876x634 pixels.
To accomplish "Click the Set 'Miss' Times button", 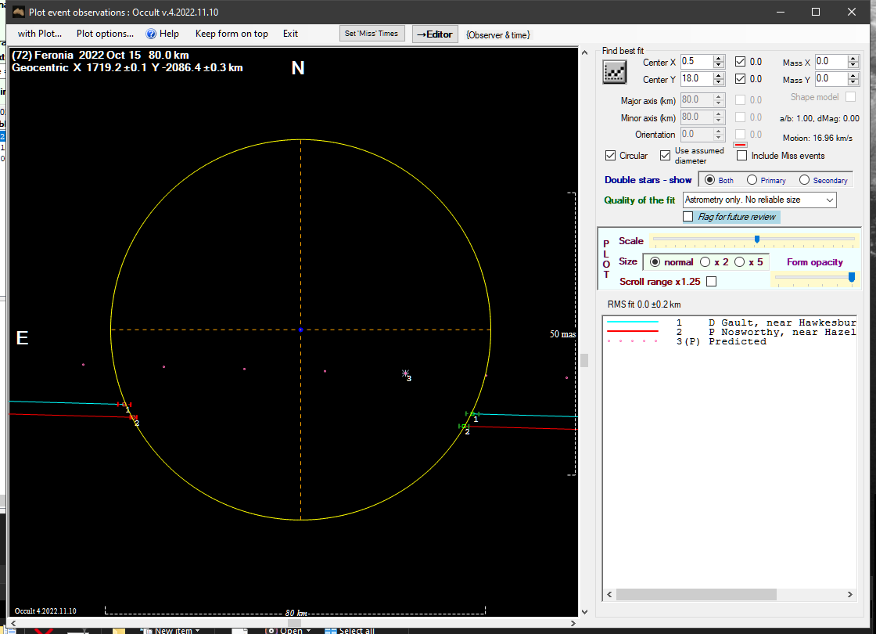I will coord(372,34).
